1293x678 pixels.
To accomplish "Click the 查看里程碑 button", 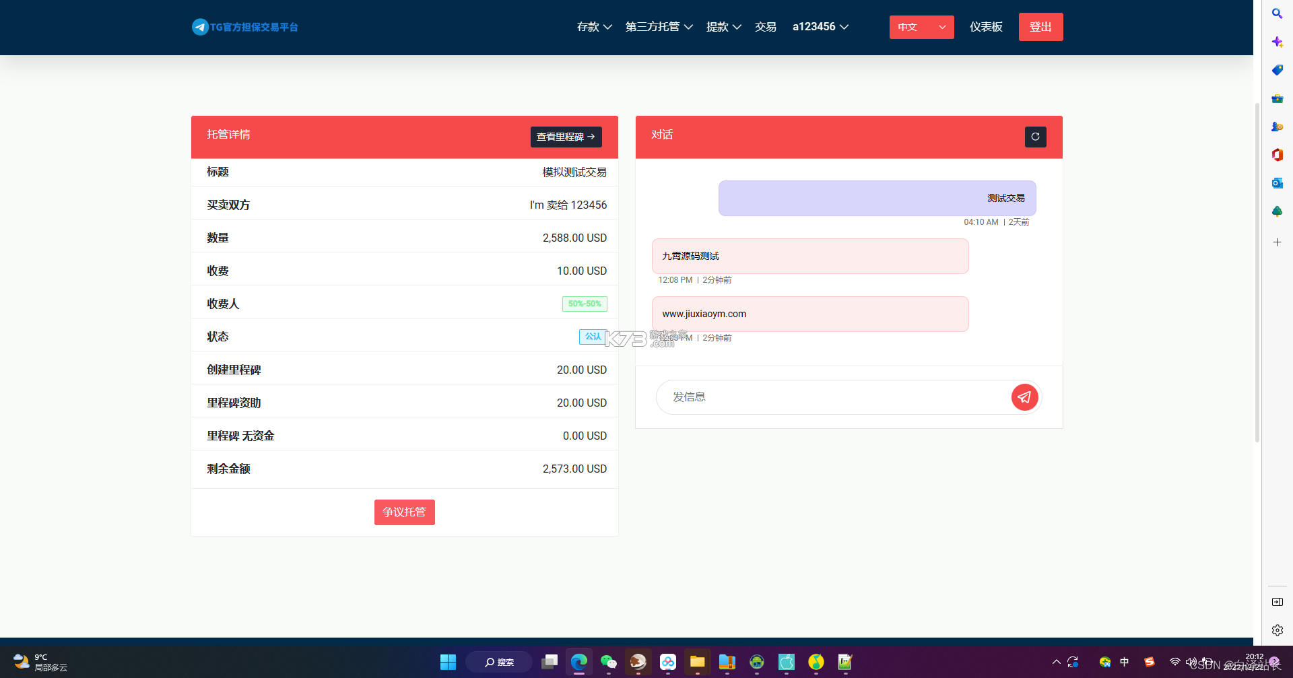I will pos(566,137).
